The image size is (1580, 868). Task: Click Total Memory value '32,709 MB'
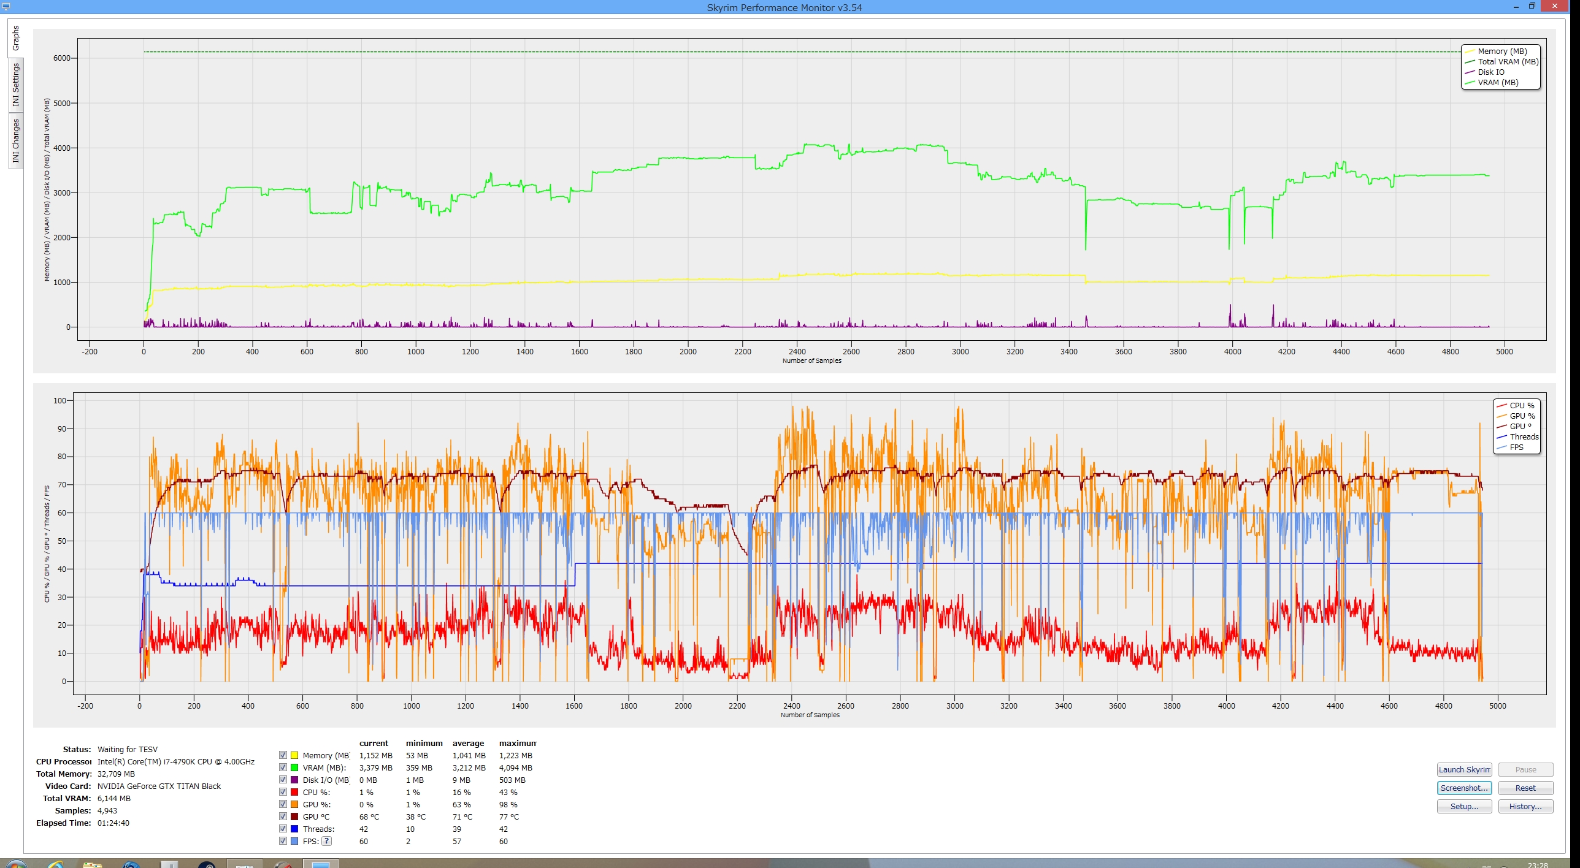(116, 774)
